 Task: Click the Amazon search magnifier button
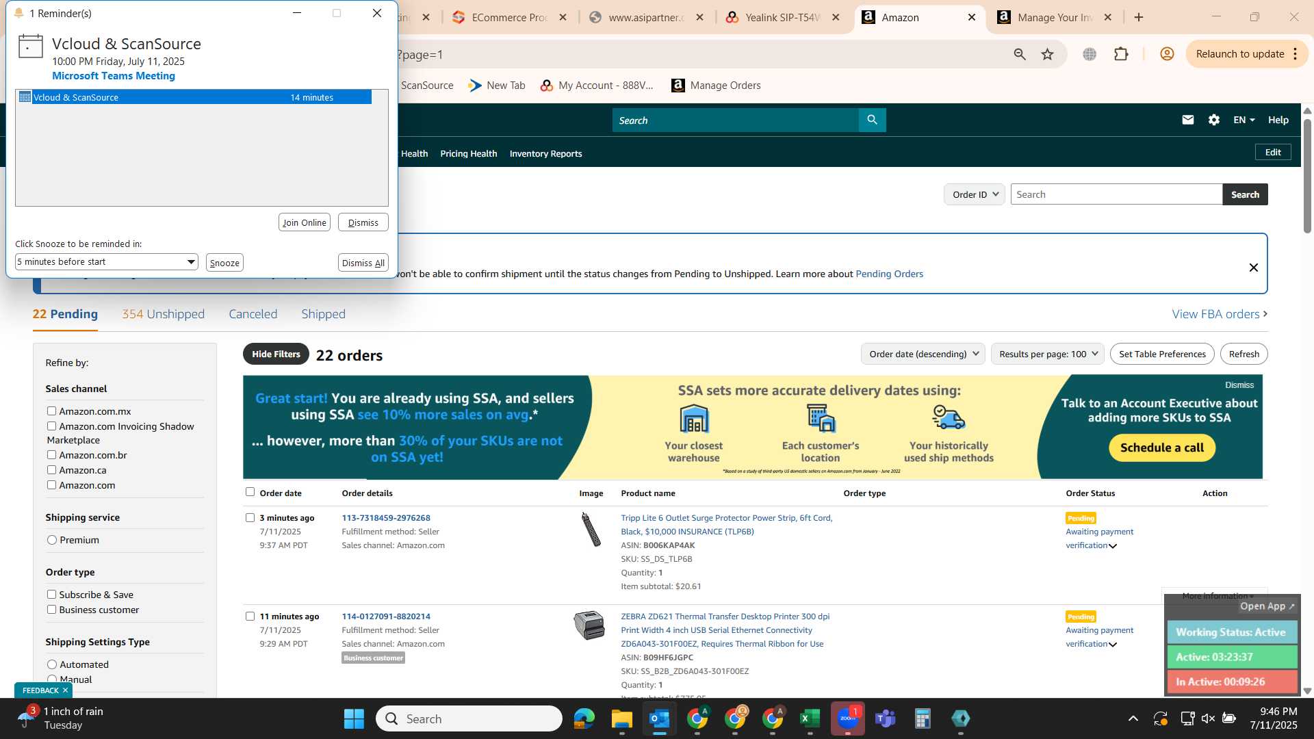(872, 120)
